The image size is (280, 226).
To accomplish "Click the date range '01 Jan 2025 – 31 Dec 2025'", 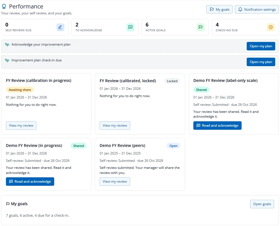I will pos(120,153).
